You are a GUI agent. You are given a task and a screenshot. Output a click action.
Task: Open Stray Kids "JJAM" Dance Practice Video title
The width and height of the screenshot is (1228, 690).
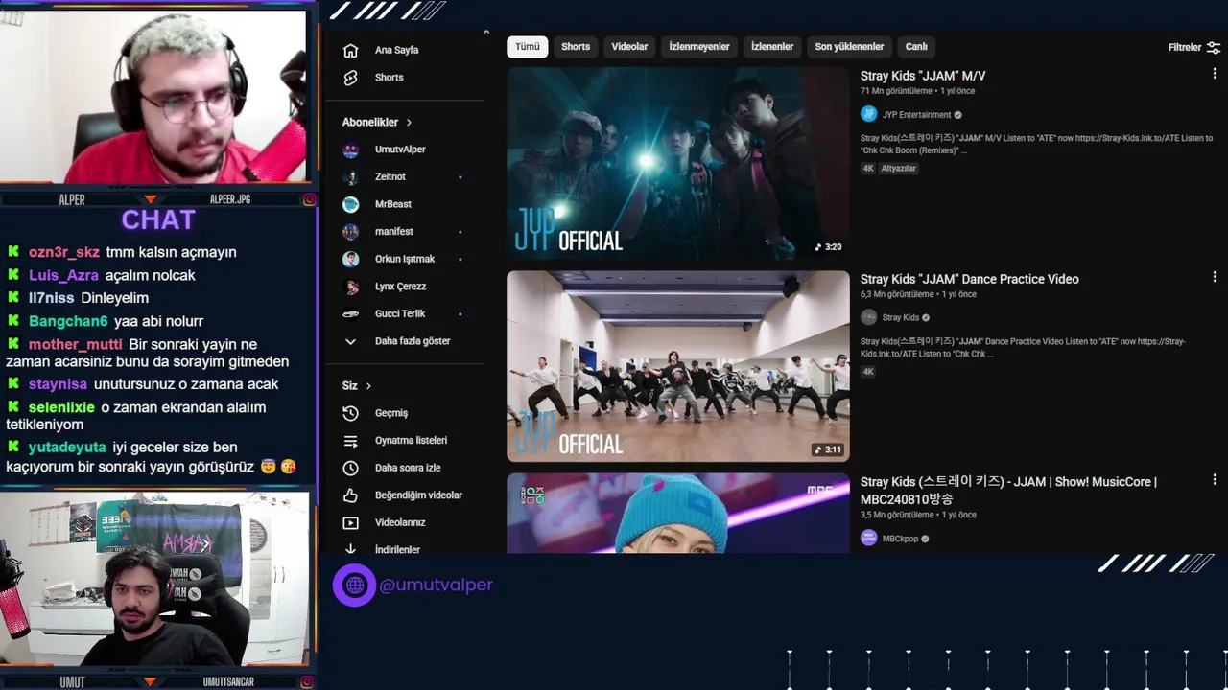click(970, 279)
